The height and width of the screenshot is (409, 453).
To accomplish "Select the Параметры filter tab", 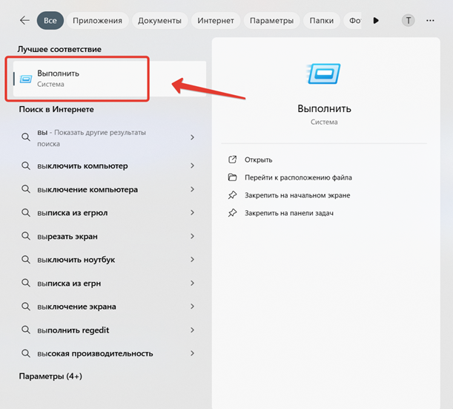I will coord(271,21).
